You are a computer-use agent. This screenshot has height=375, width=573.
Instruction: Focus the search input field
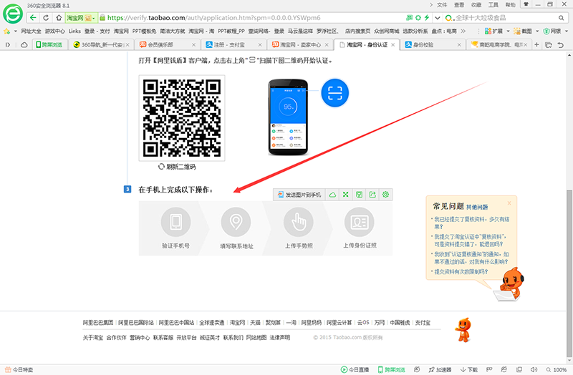pyautogui.click(x=504, y=17)
